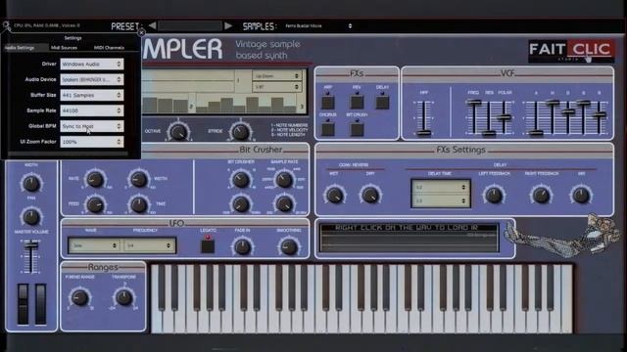Open the Driver dropdown showing Windows Audio
627x352 pixels.
click(x=91, y=64)
